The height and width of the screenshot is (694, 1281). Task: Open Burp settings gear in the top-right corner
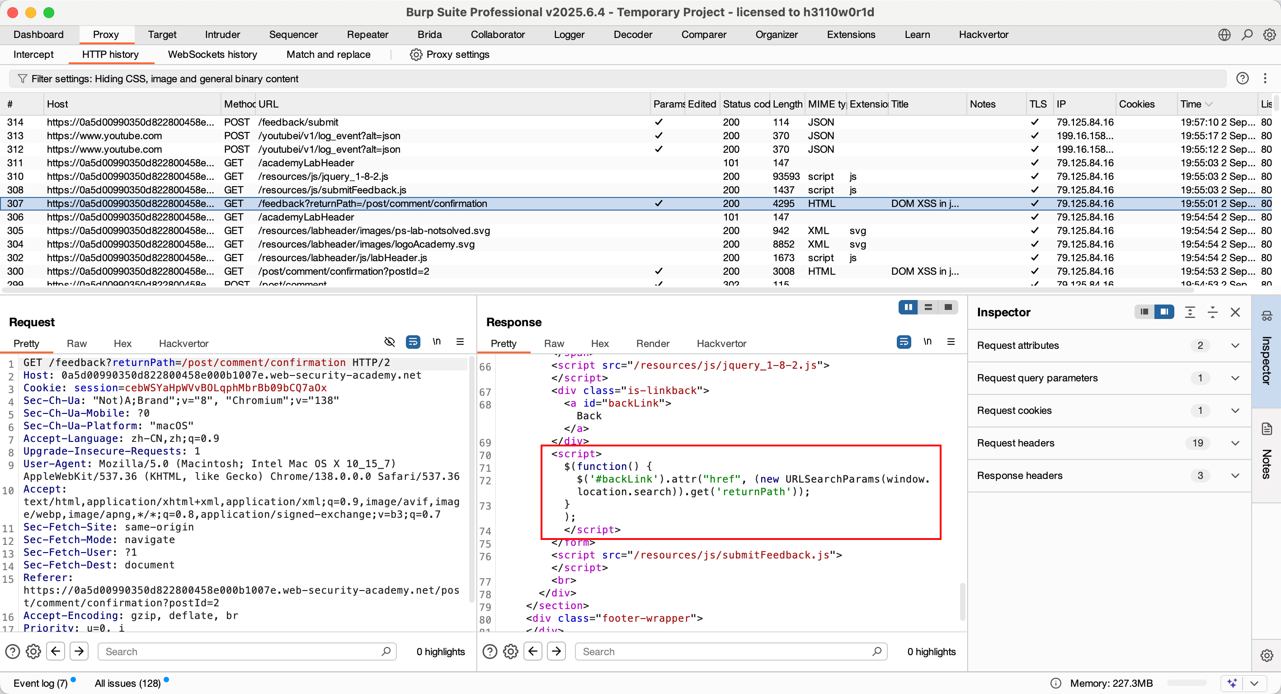(x=1270, y=34)
